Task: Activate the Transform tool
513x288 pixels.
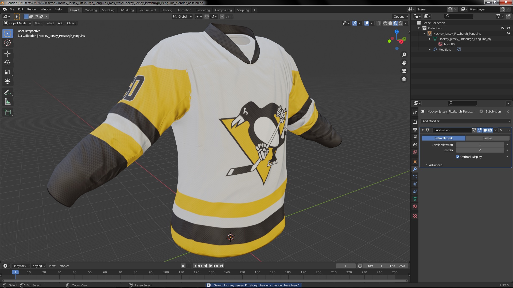Action: pos(7,82)
